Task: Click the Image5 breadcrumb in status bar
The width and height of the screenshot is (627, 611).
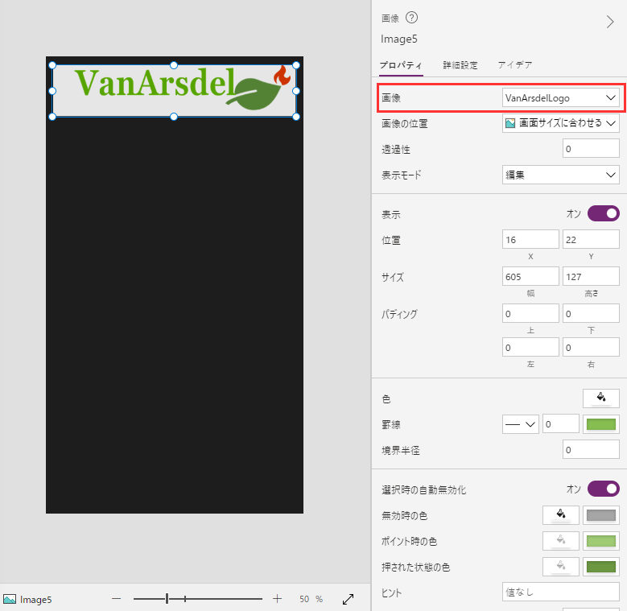Action: pos(27,599)
